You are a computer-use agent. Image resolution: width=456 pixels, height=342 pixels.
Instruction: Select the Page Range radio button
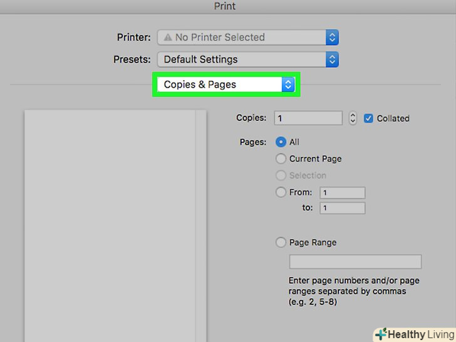tap(281, 242)
